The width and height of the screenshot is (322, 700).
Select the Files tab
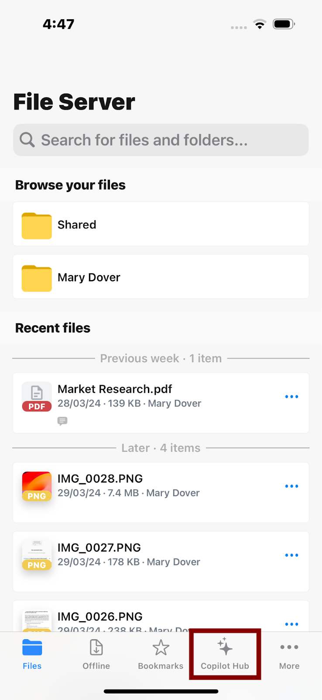[x=32, y=654]
